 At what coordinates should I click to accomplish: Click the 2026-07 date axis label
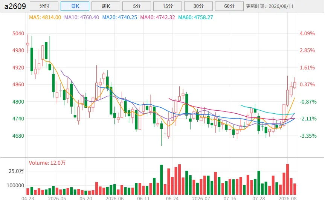tap(201, 198)
